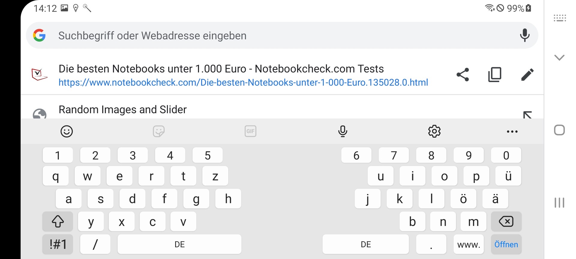Viewport: 576px width, 259px height.
Task: Hide the keyboard with the down chevron
Action: click(559, 57)
